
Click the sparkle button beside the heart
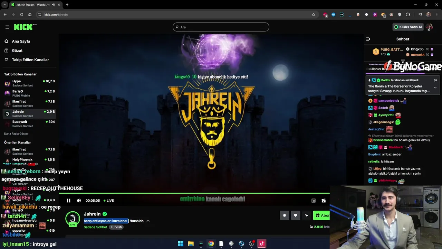(306, 215)
